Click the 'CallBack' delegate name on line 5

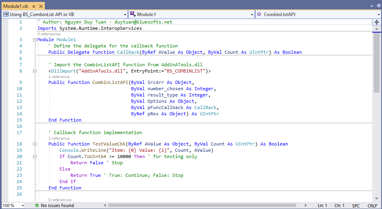click(128, 52)
